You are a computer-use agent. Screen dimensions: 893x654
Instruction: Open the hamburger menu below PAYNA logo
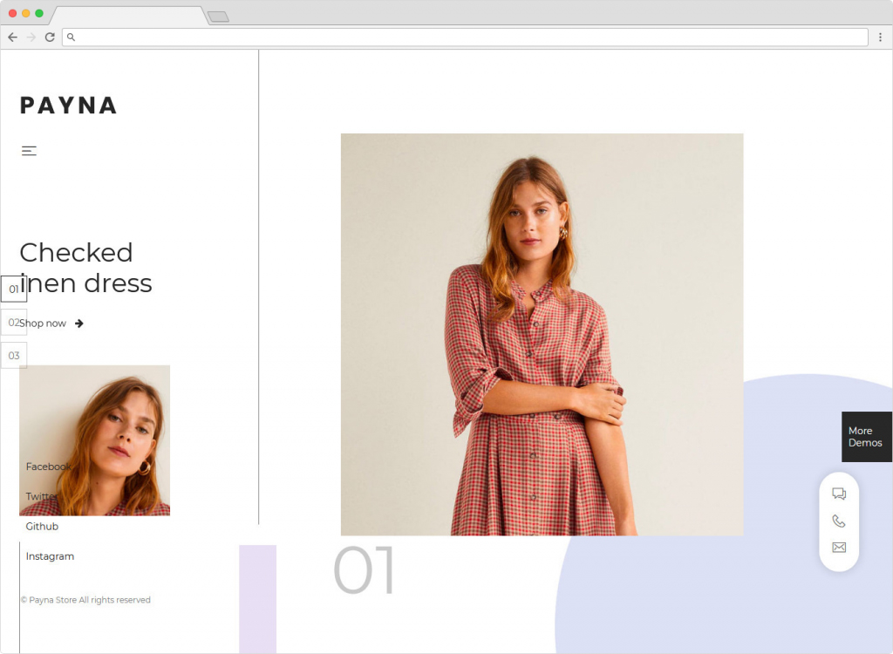coord(29,151)
